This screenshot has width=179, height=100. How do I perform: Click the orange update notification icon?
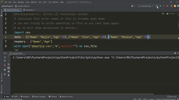click(x=175, y=6)
